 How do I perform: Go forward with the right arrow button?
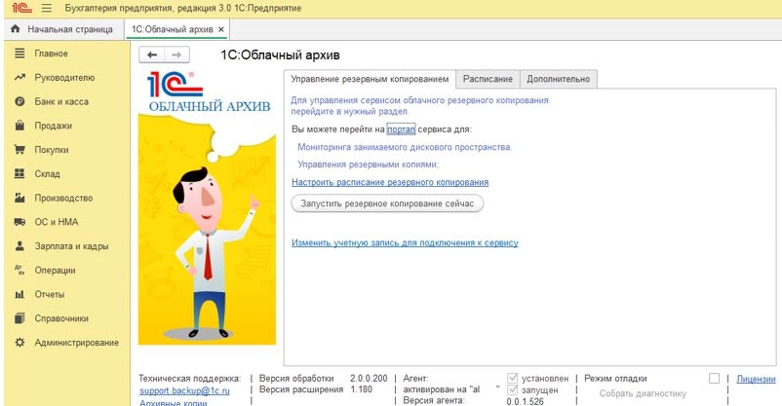click(x=176, y=55)
